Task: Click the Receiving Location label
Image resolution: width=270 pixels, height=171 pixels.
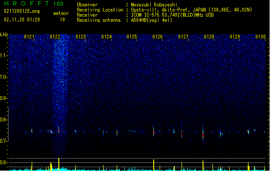Action: point(100,10)
